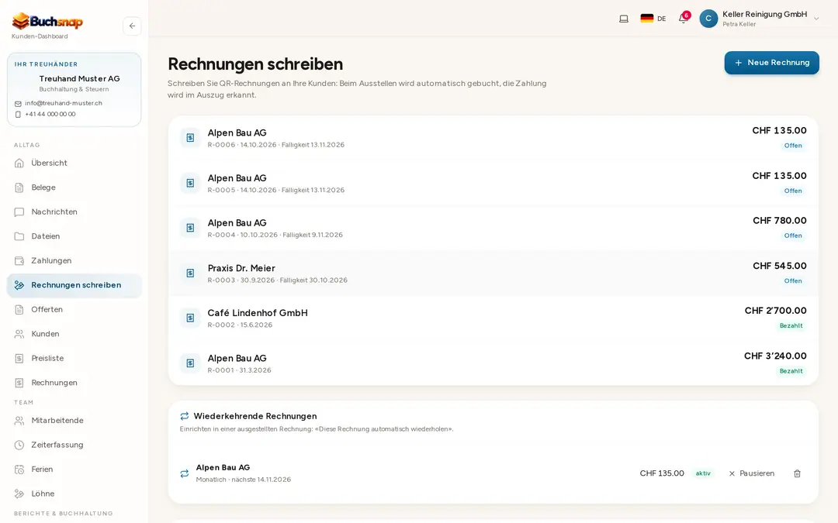Click the page icon beside Offerten
838x523 pixels.
tap(19, 309)
